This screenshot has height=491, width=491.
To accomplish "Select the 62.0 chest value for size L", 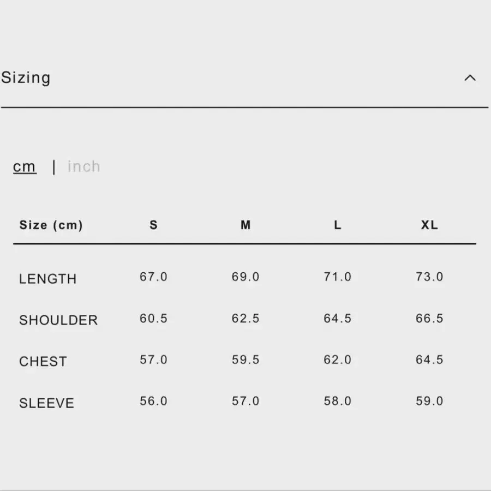I will click(338, 360).
